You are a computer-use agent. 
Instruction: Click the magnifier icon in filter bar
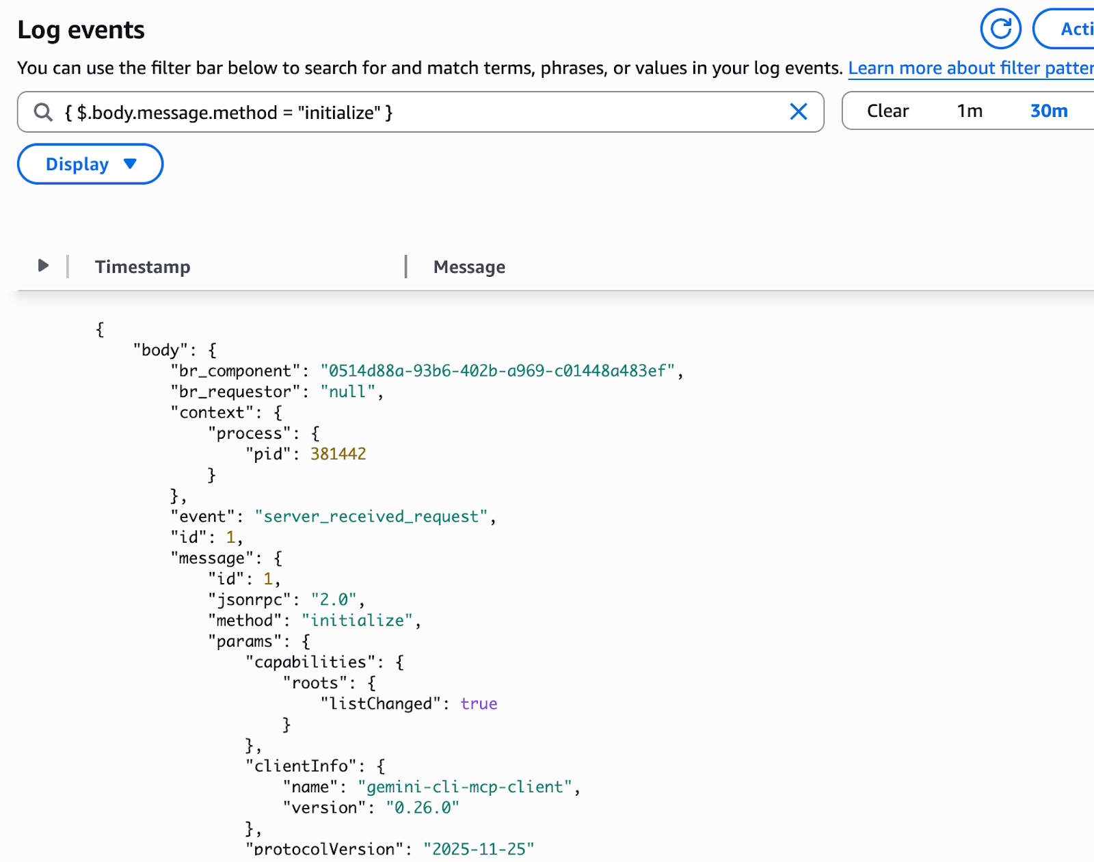43,112
